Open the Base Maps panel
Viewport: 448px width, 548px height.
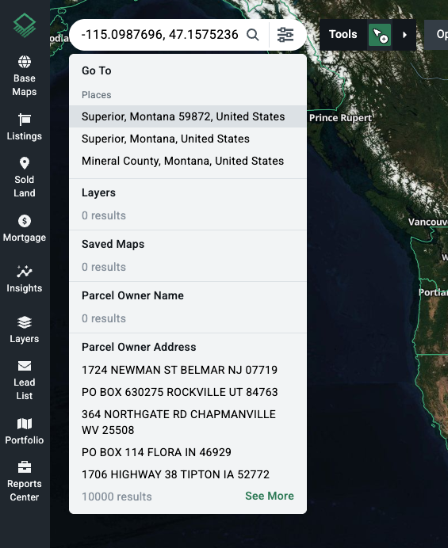(25, 76)
